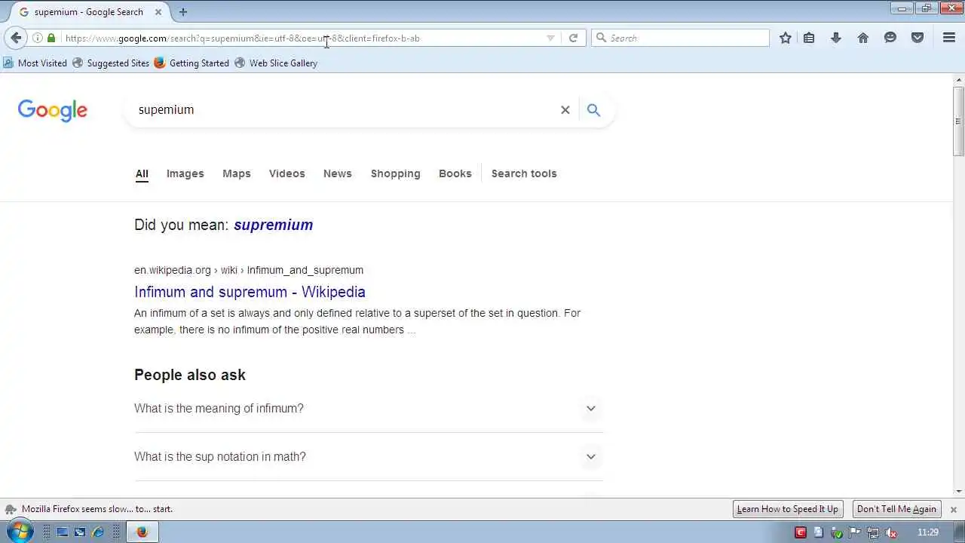Click Show Desktop icon in quick launch

click(x=62, y=532)
